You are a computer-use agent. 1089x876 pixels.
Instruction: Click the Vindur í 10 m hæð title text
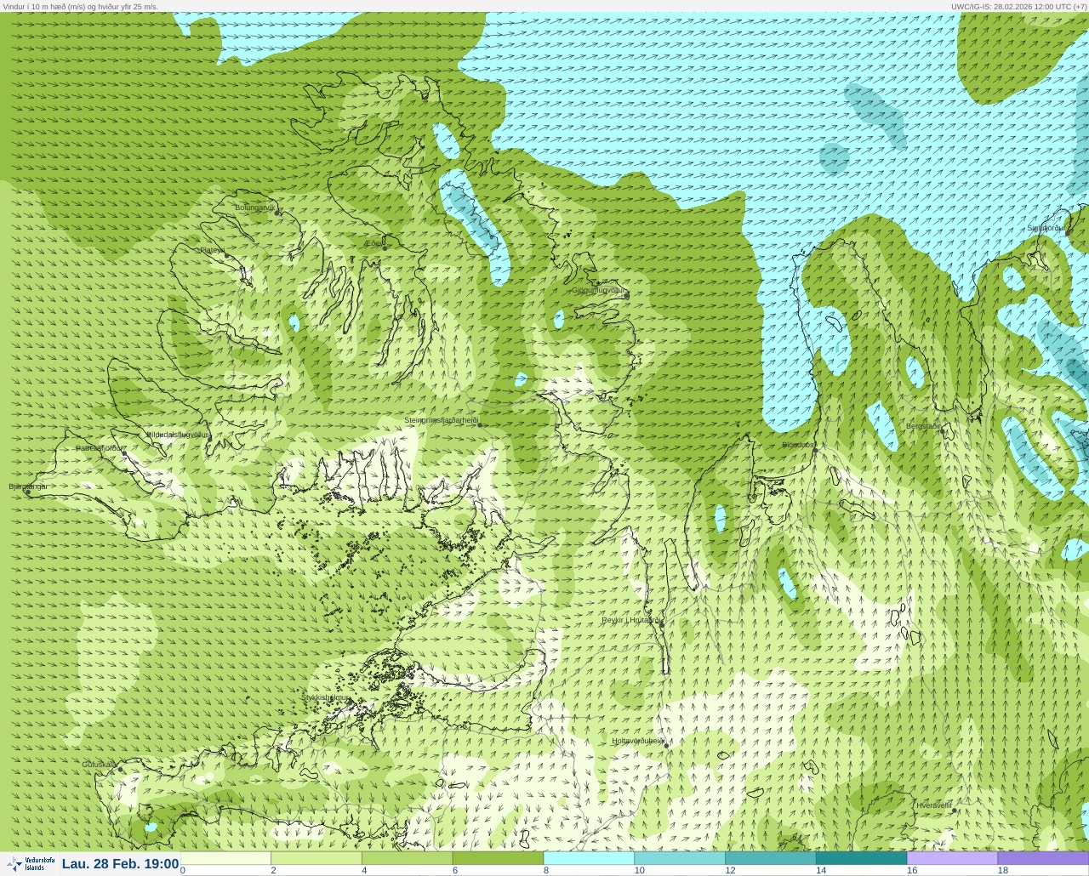[x=80, y=6]
